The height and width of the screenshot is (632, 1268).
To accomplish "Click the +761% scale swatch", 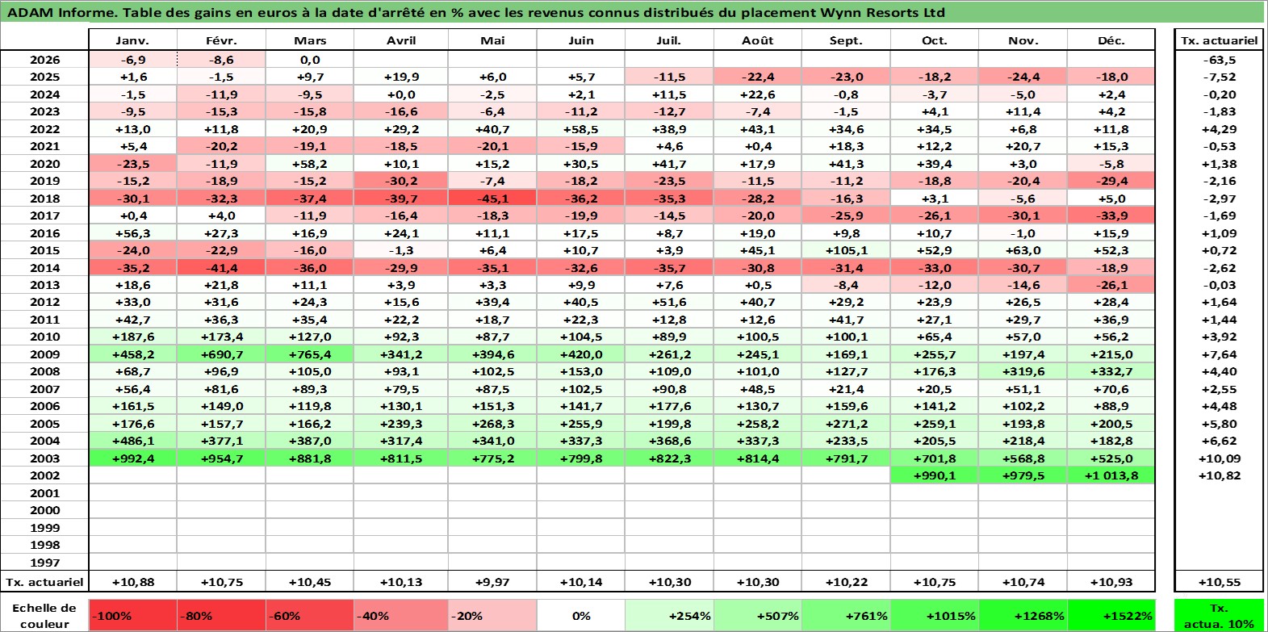I will tap(846, 616).
